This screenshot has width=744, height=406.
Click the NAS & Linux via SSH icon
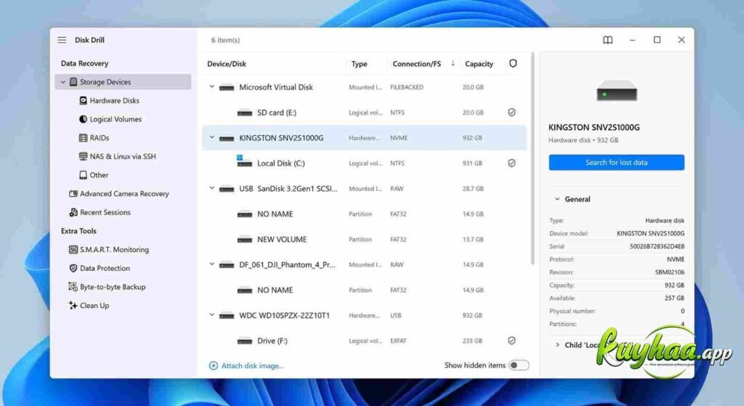coord(83,156)
